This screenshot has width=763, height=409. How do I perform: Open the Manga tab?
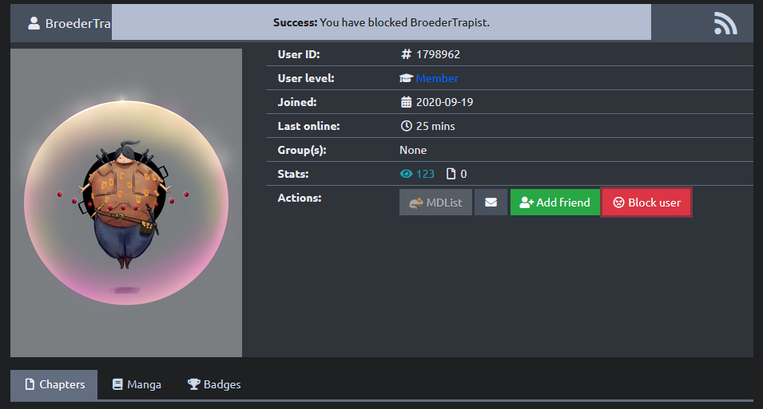point(137,384)
